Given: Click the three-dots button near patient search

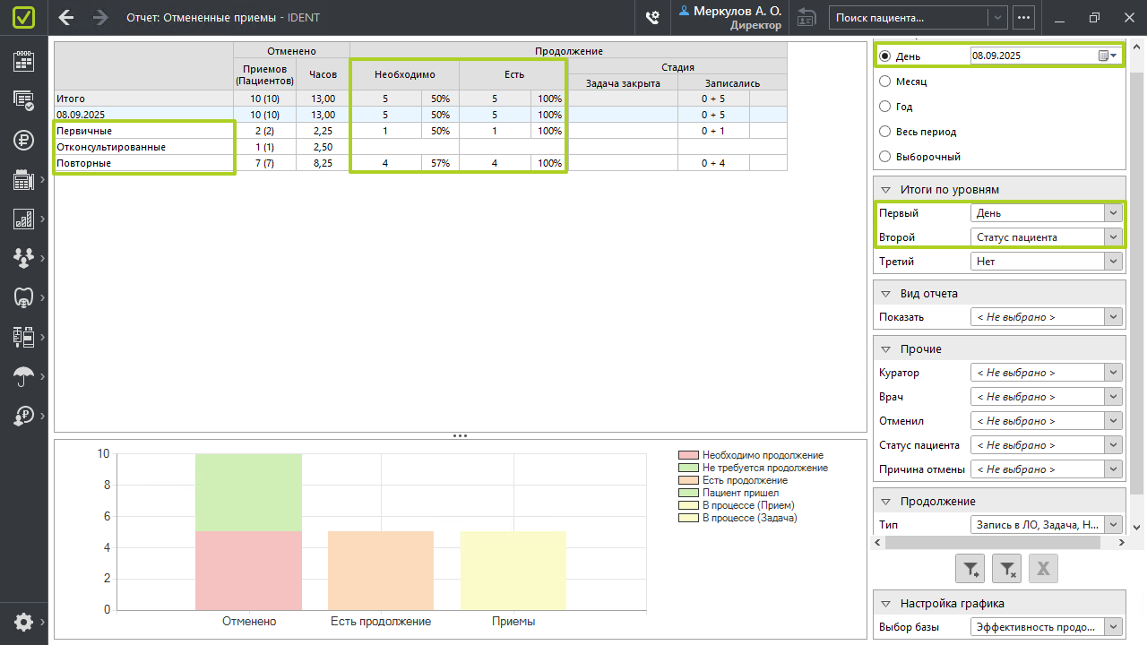Looking at the screenshot, I should pos(1023,17).
